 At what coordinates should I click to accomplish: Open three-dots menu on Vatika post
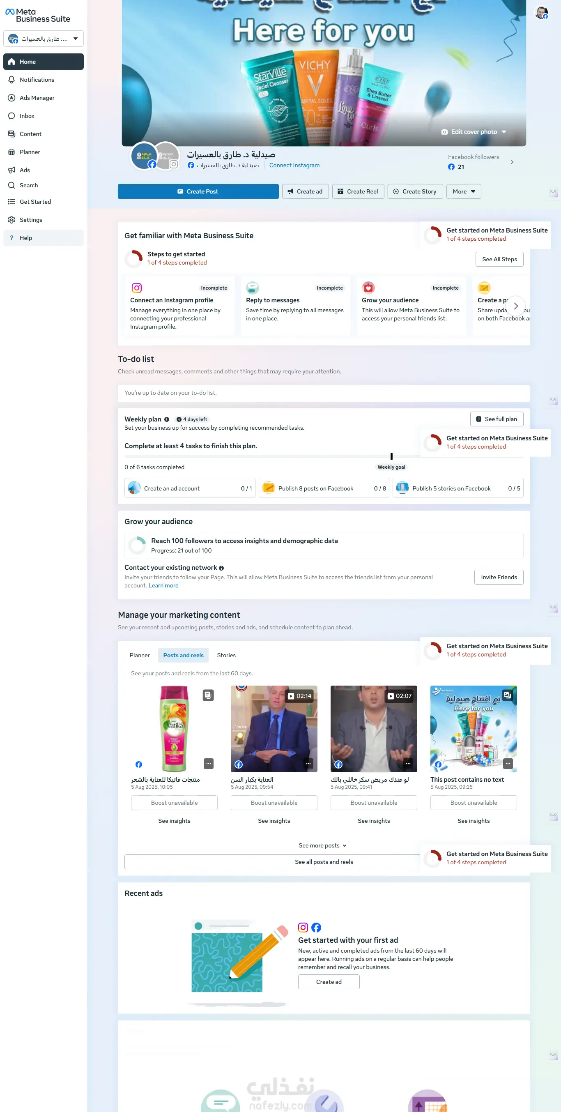[209, 764]
